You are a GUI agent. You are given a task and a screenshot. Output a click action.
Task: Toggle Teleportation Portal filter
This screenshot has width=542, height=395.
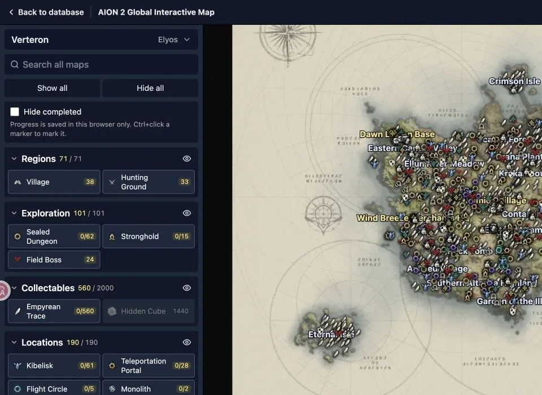tap(148, 366)
